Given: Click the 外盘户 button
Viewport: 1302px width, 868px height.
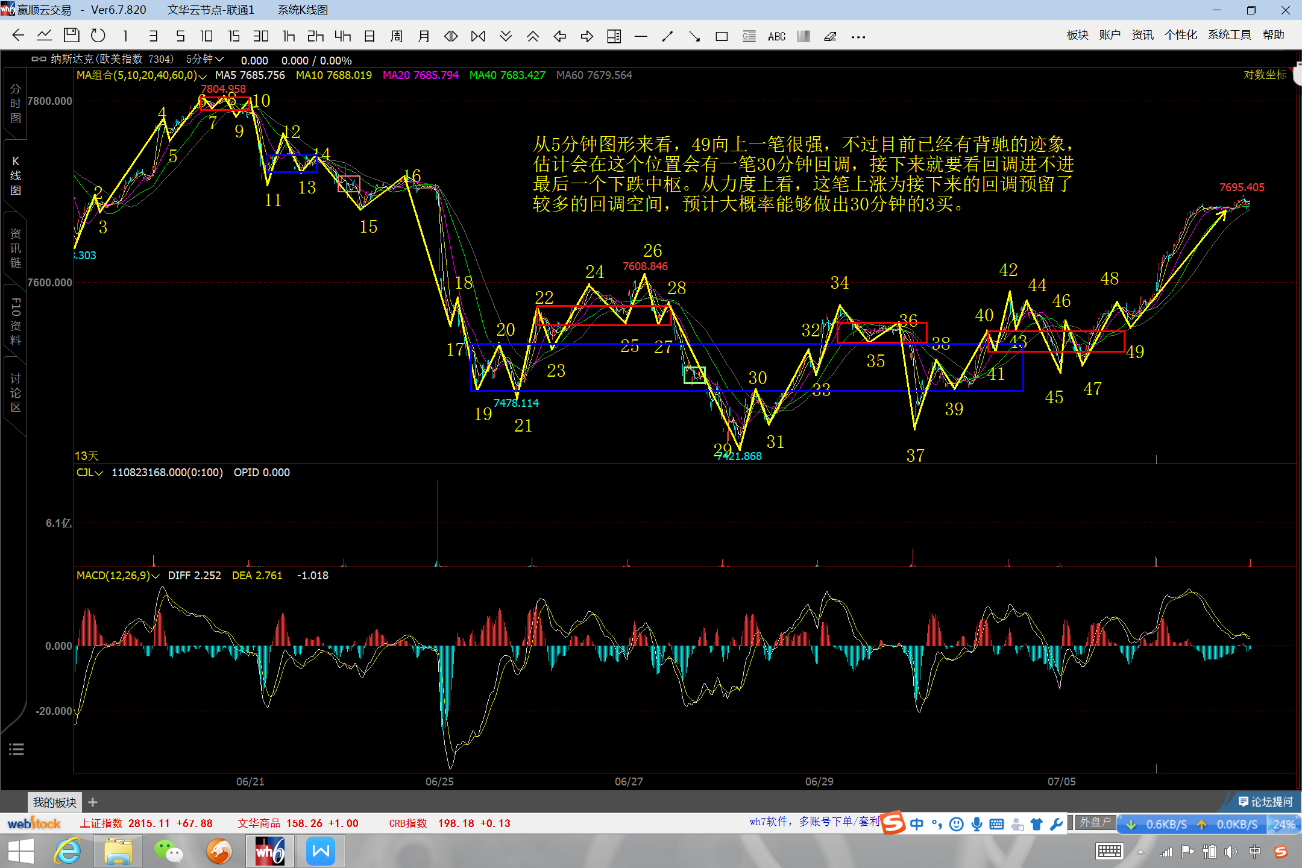Looking at the screenshot, I should (x=1095, y=822).
